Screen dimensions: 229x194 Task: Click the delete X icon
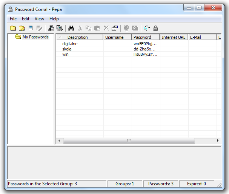click(106, 28)
